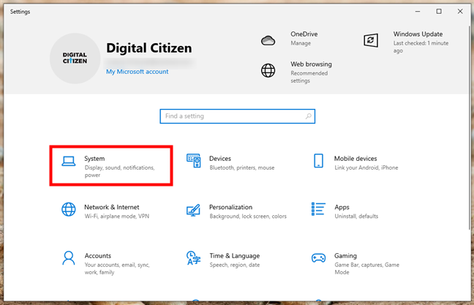Open the Personalization paintbrush icon

193,210
